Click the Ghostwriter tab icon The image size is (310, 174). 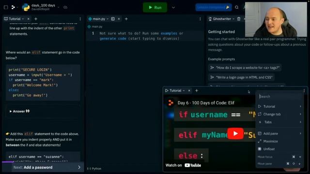pos(210,19)
